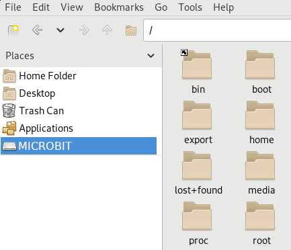Viewport: 291px width, 250px height.
Task: Select the lost+found folder icon
Action: click(x=197, y=165)
